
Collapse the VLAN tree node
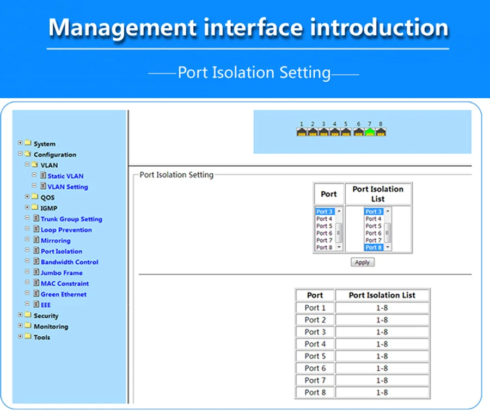(x=27, y=164)
